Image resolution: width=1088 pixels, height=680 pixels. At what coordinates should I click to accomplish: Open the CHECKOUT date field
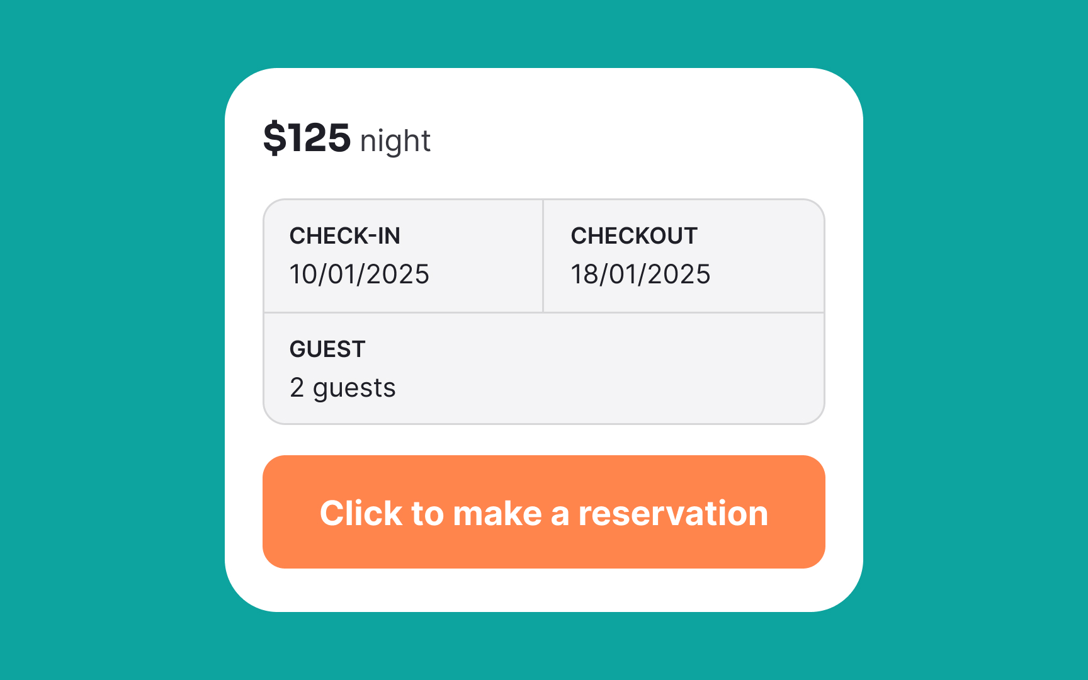pyautogui.click(x=684, y=256)
